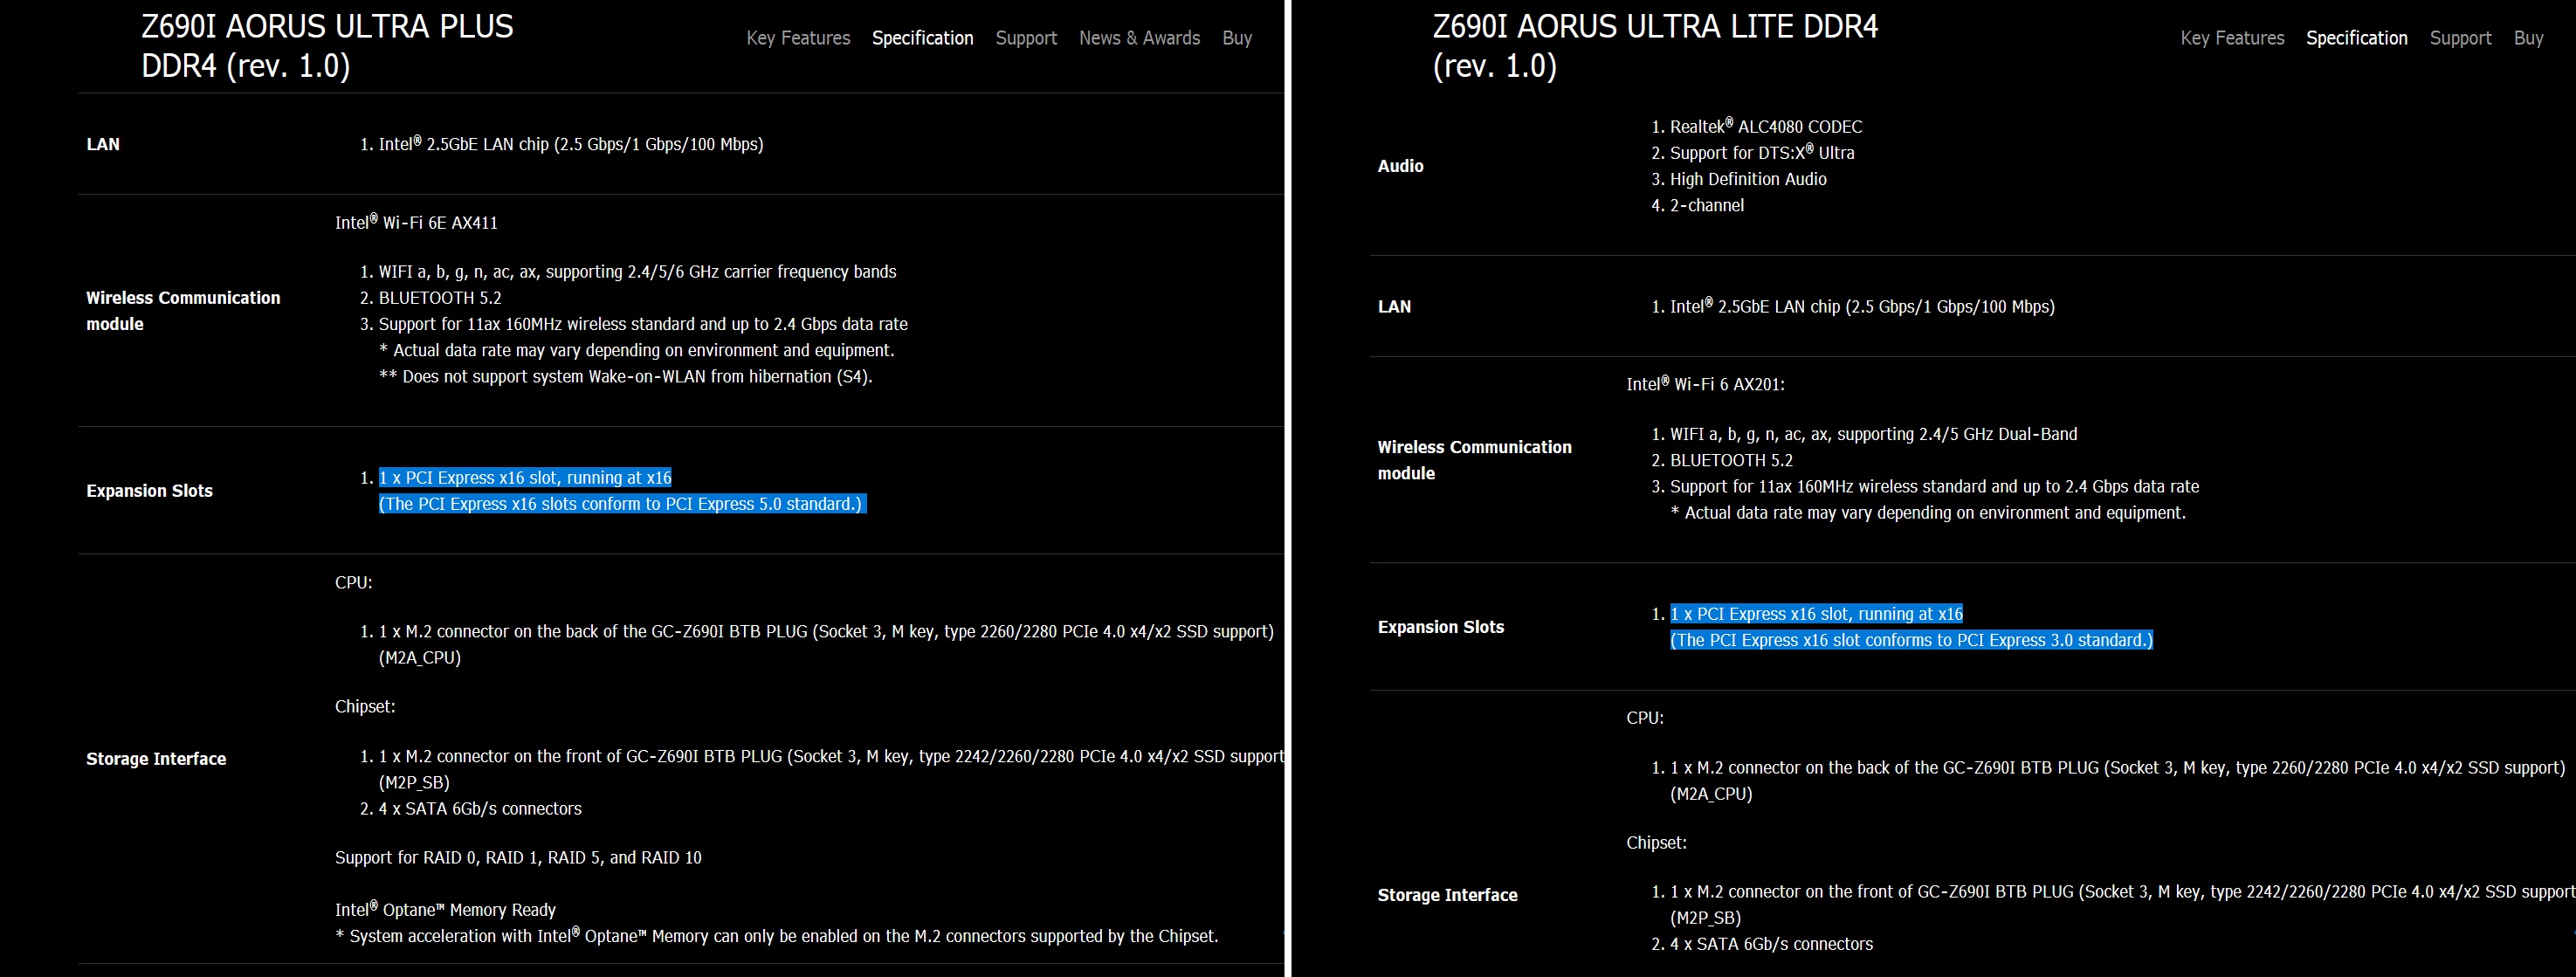Click Intel 2.5GbE LAN chip on LITE page
Image resolution: width=2576 pixels, height=977 pixels.
coord(1862,307)
